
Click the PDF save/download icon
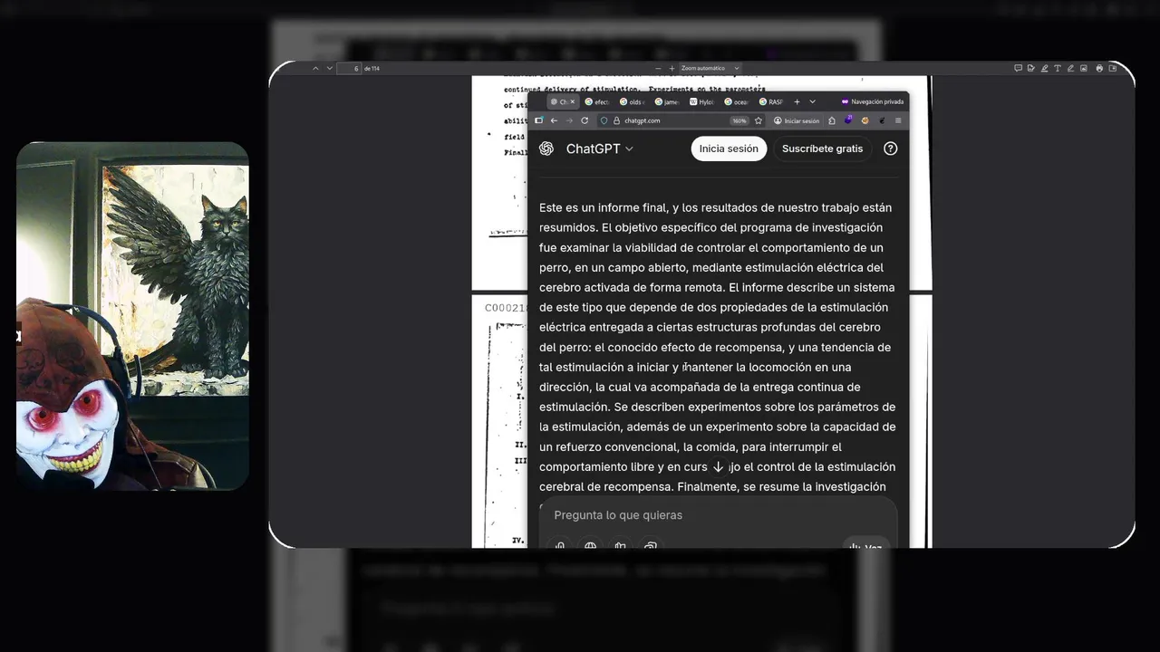click(1113, 68)
